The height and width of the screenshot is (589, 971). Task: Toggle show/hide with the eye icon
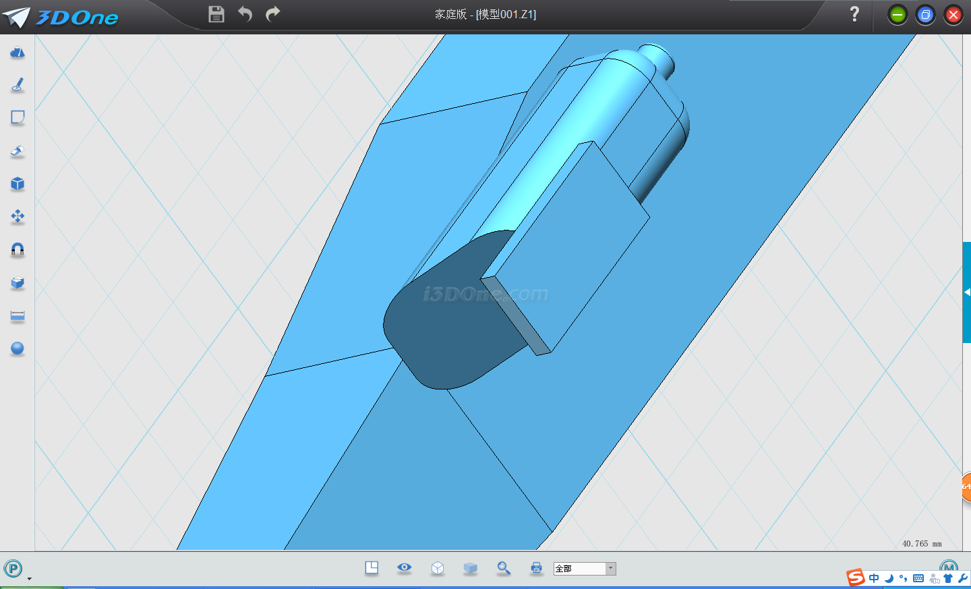405,567
